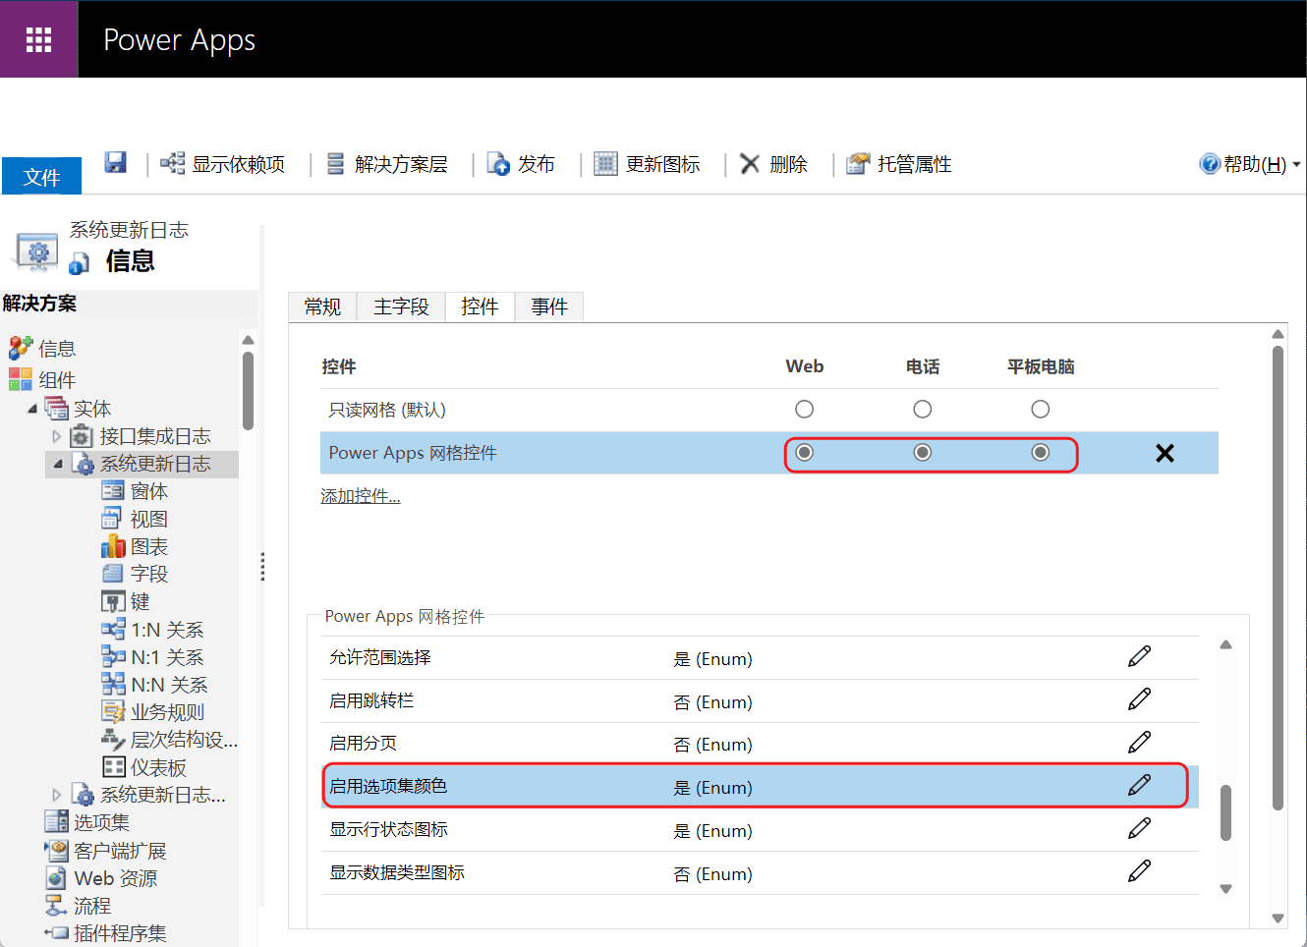
Task: Switch to the 事件 tab
Action: (x=549, y=306)
